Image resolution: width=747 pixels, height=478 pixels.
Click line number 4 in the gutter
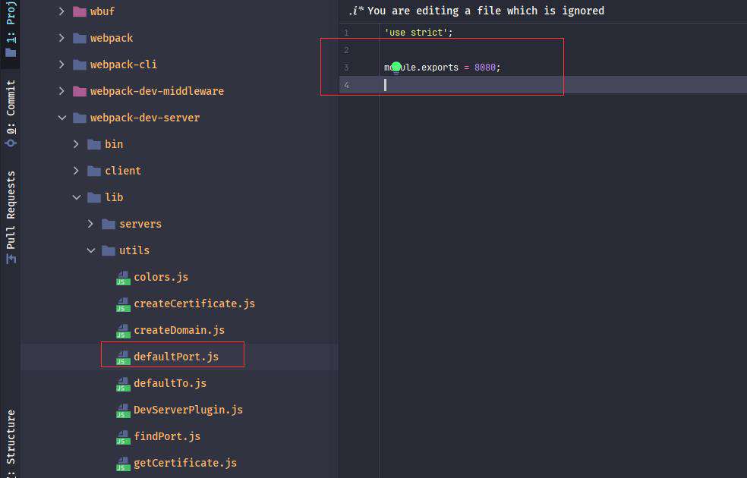[x=346, y=85]
